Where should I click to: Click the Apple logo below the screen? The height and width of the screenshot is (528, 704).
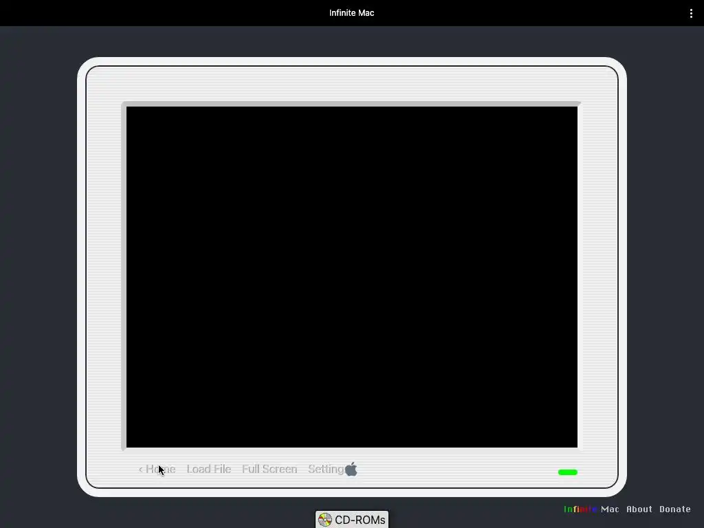pos(351,469)
